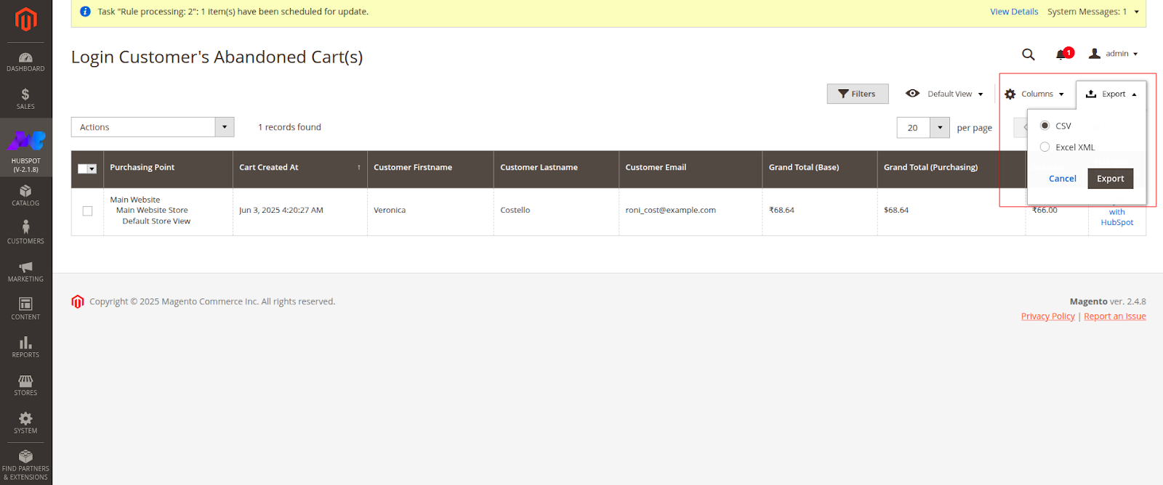
Task: Cancel the export dialog
Action: pyautogui.click(x=1062, y=179)
